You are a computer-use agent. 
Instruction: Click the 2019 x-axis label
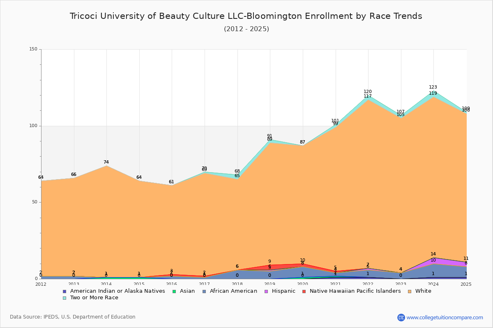(270, 284)
